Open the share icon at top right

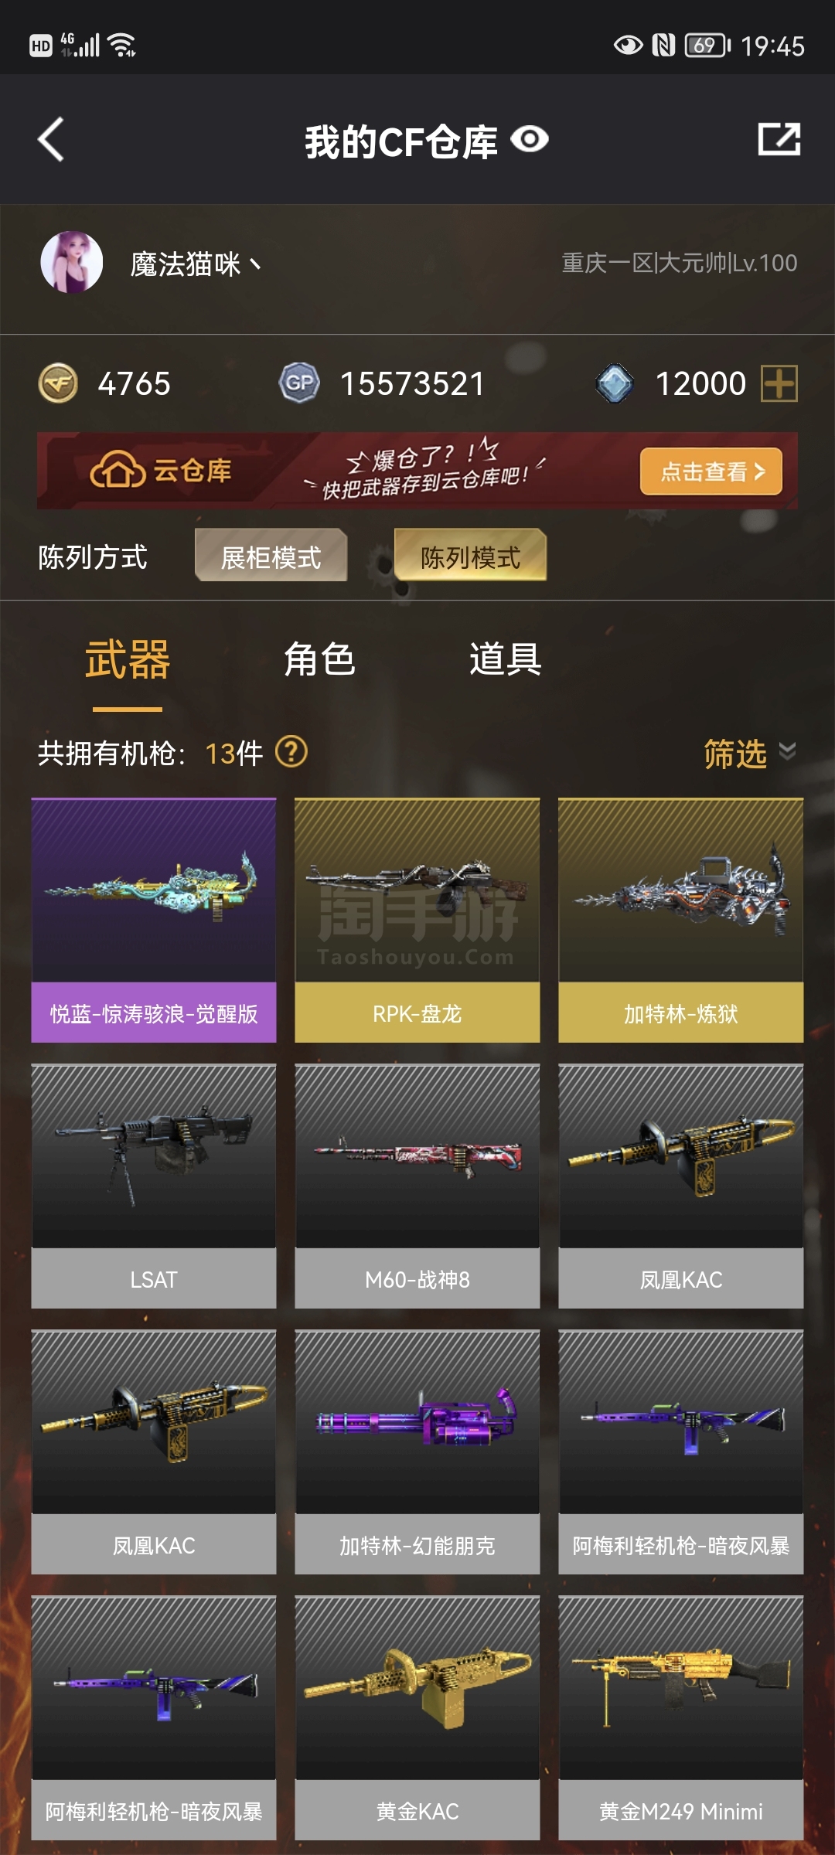tap(779, 140)
